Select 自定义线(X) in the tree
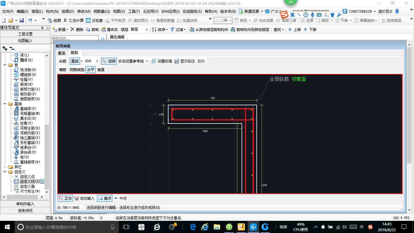The height and width of the screenshot is (233, 414). (x=30, y=181)
